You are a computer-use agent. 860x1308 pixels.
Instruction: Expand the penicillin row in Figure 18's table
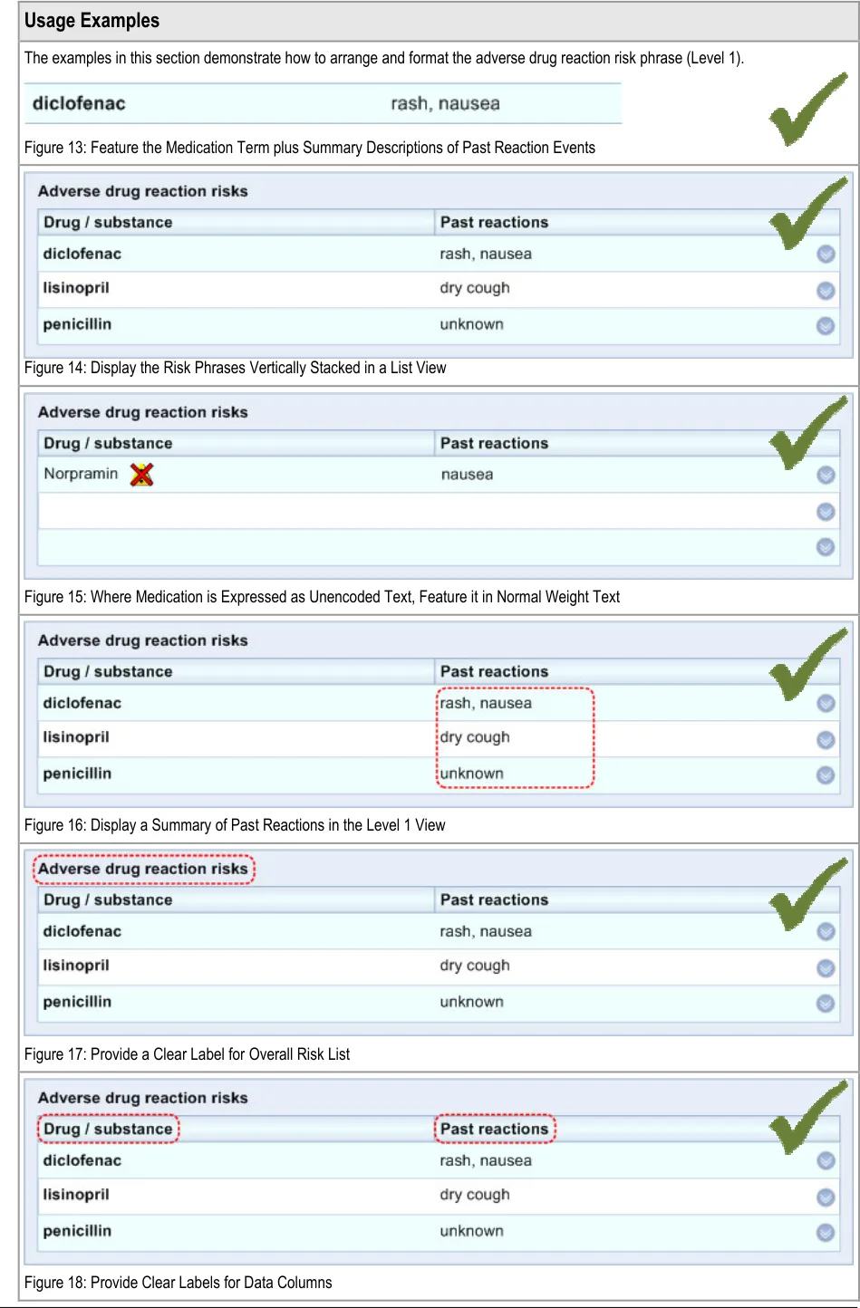coord(826,1233)
